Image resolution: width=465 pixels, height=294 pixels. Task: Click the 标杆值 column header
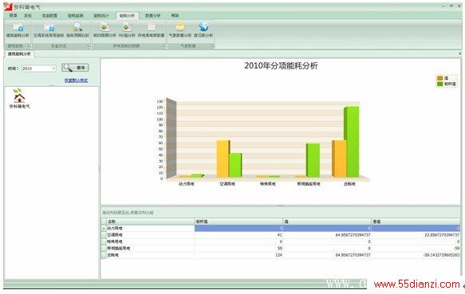238,221
